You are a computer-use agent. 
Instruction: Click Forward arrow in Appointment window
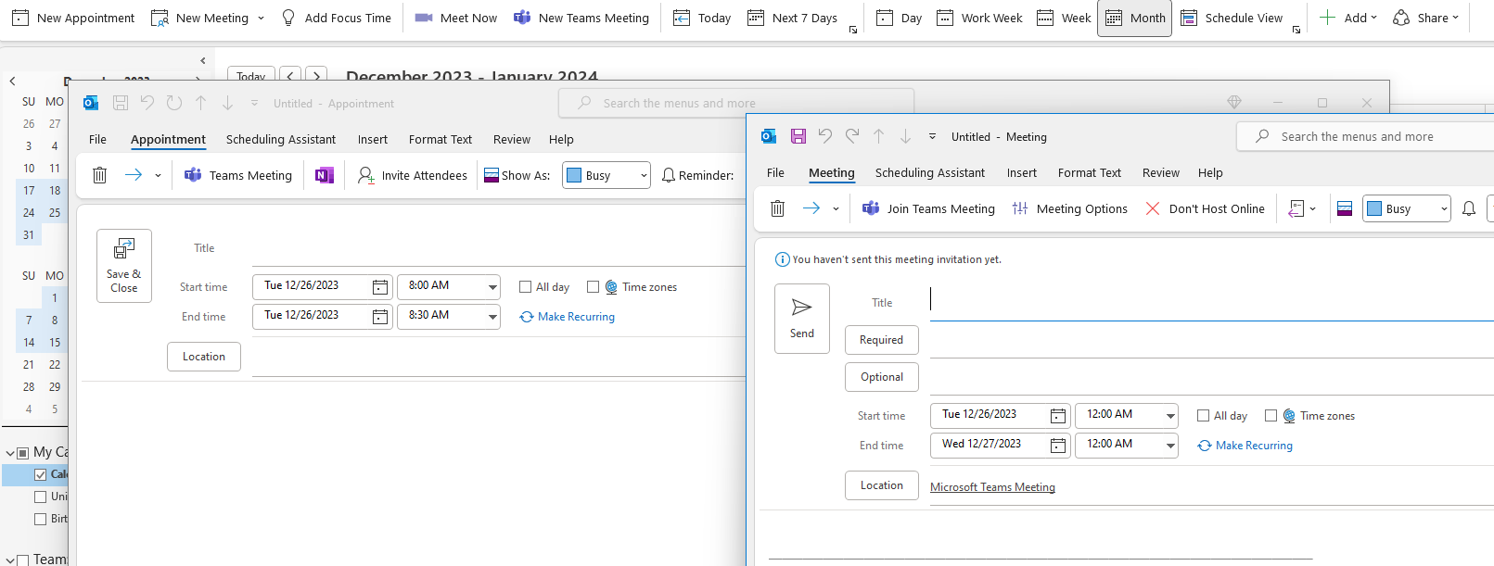134,175
